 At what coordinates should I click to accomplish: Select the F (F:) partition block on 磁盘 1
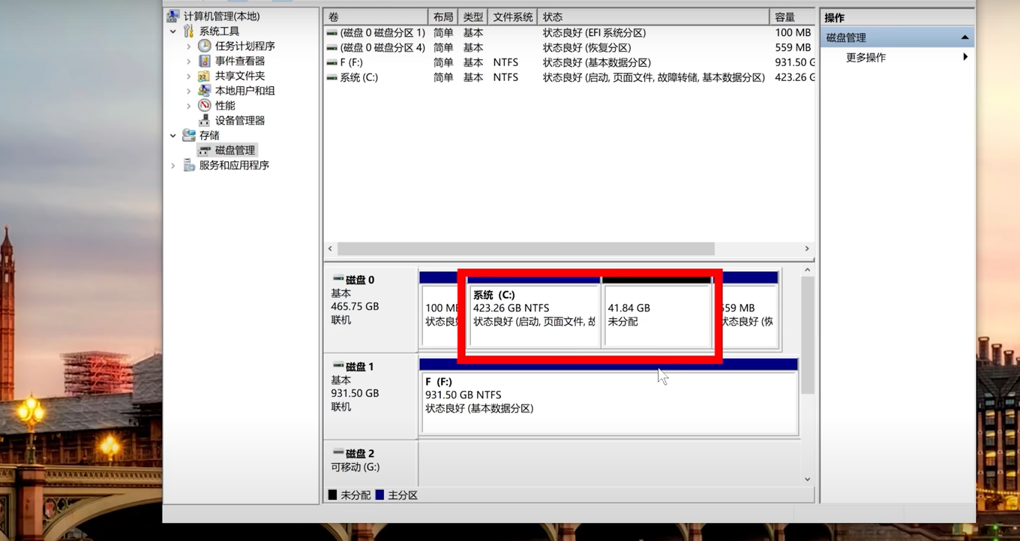(x=609, y=396)
